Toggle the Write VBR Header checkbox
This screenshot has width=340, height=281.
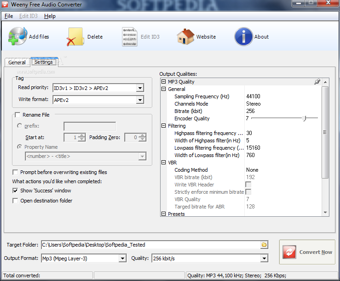click(248, 185)
